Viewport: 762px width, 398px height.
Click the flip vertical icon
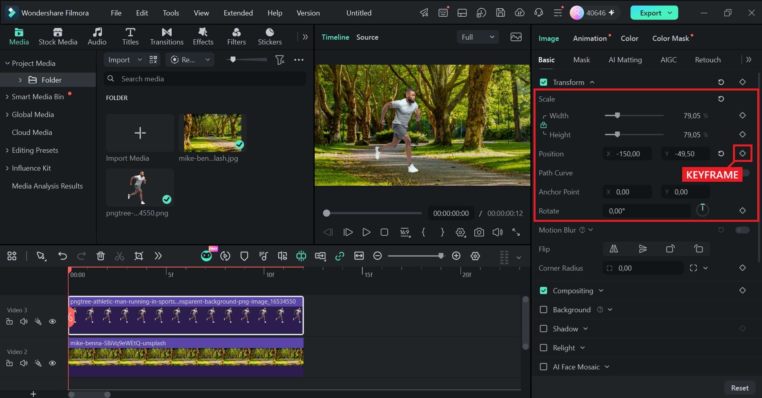[x=642, y=249]
